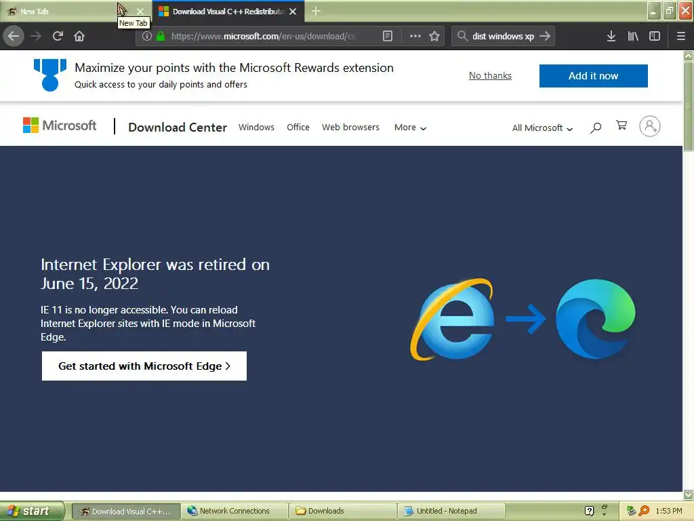Viewport: 694px width, 521px height.
Task: Click the vertical scrollbar thumb
Action: tap(688, 107)
